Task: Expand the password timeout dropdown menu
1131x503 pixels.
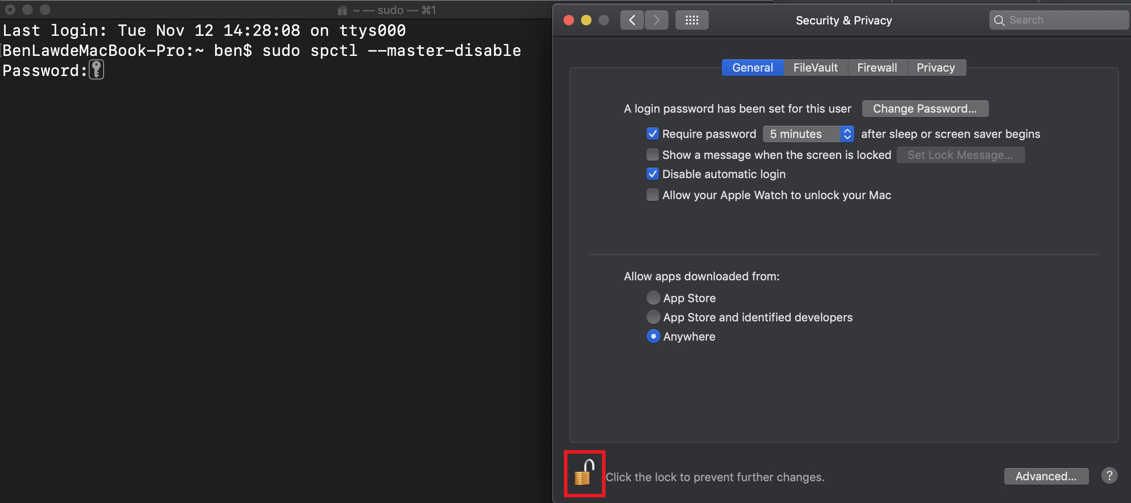Action: click(809, 133)
